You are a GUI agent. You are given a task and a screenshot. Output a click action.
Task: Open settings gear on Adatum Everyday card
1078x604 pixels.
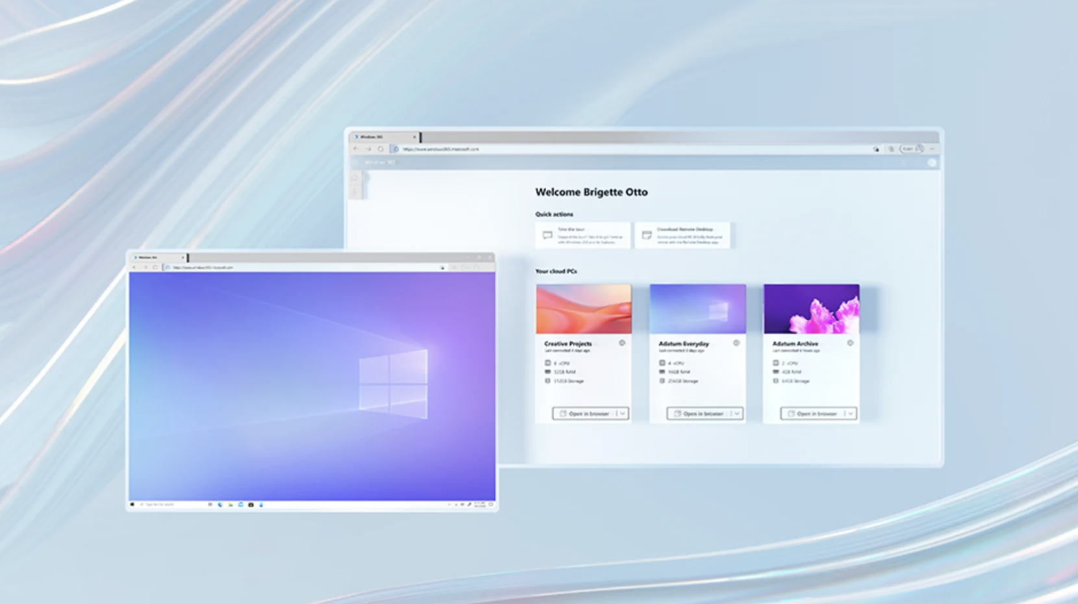736,343
